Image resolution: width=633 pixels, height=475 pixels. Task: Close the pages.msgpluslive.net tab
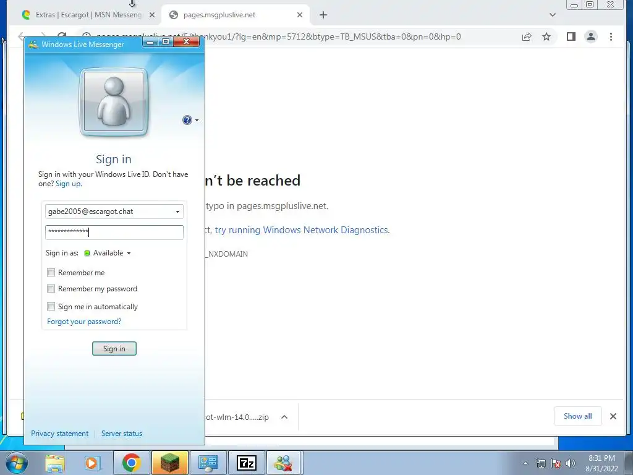click(x=300, y=15)
